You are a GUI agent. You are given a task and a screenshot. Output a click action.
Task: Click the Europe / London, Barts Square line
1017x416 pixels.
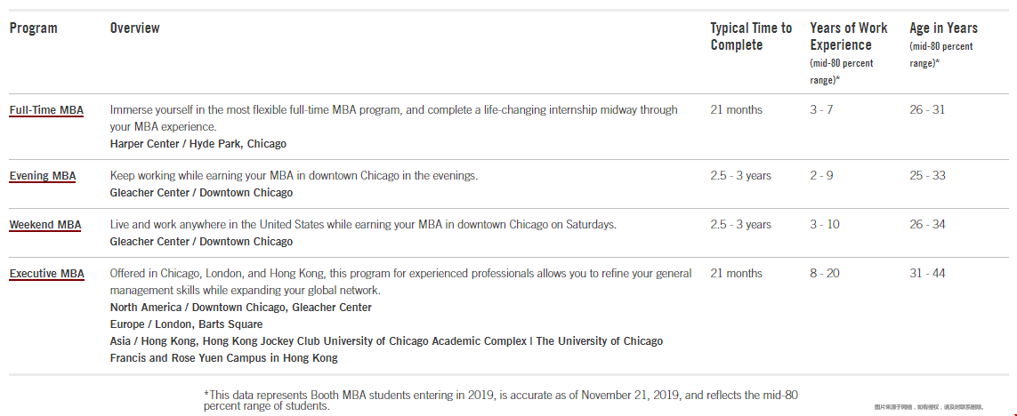coord(186,324)
